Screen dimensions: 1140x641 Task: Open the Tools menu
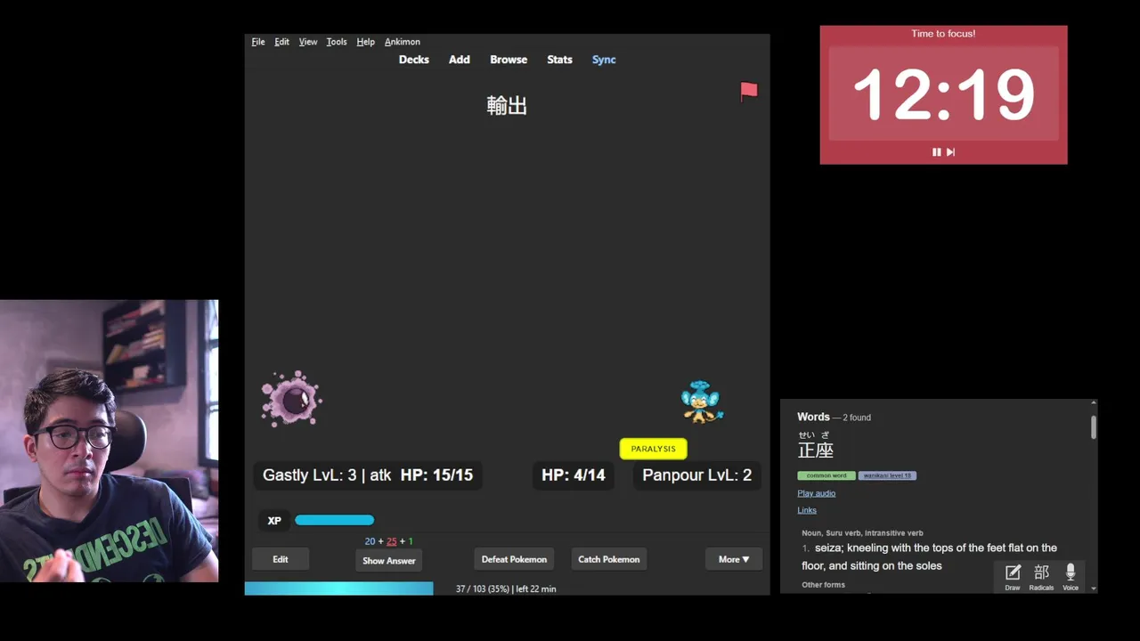(x=337, y=42)
